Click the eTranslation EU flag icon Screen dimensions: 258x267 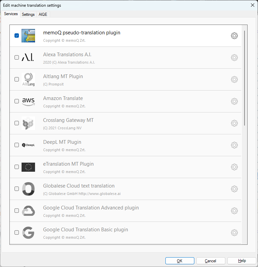point(28,167)
